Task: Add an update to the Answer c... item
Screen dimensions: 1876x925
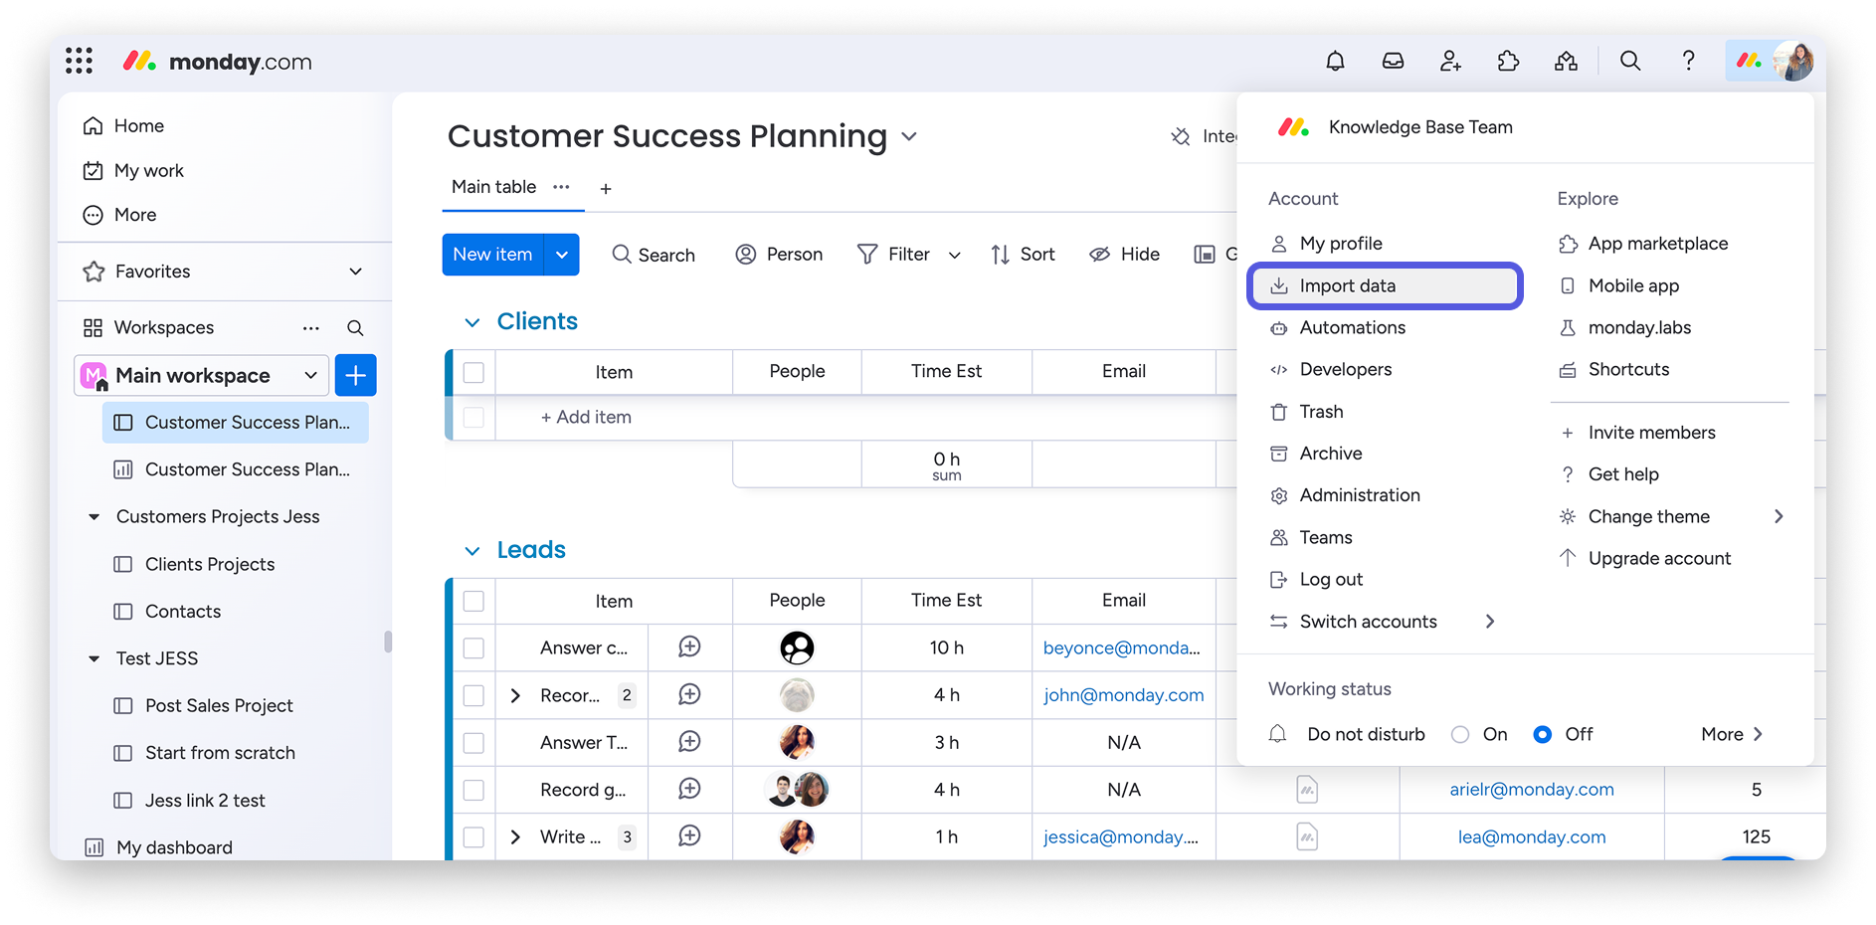Action: click(689, 647)
